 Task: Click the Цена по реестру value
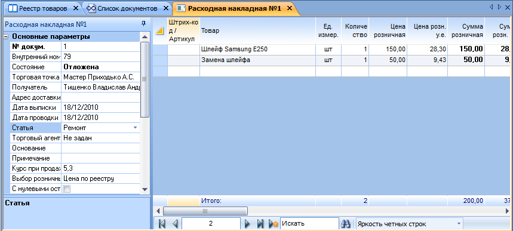(100, 178)
